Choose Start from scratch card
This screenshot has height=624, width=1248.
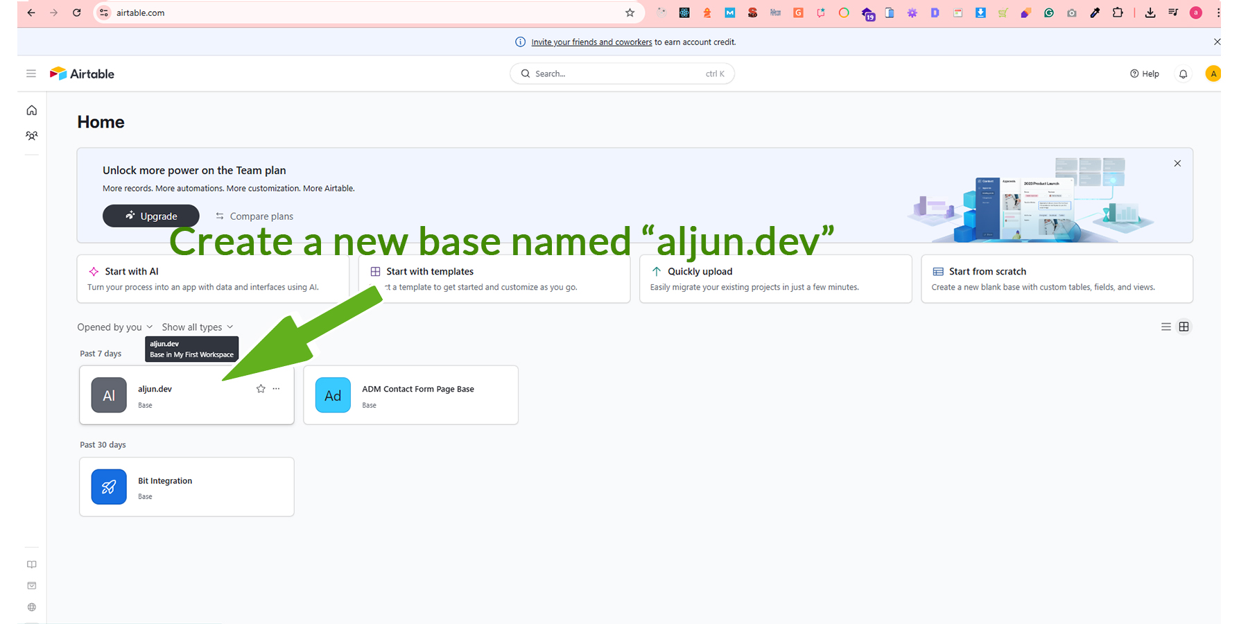point(1056,279)
